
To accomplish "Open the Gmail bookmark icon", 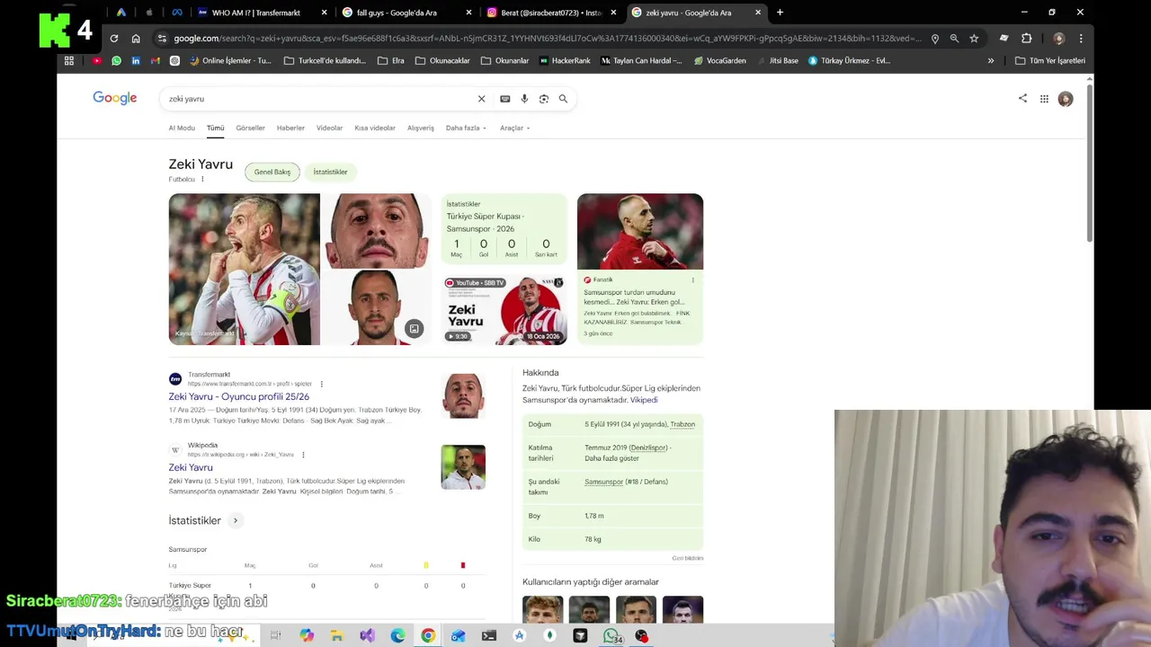I will [x=155, y=60].
